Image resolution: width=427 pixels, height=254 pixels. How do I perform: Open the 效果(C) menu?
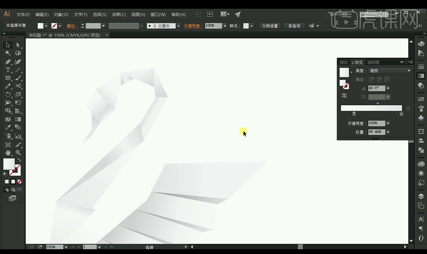point(119,14)
